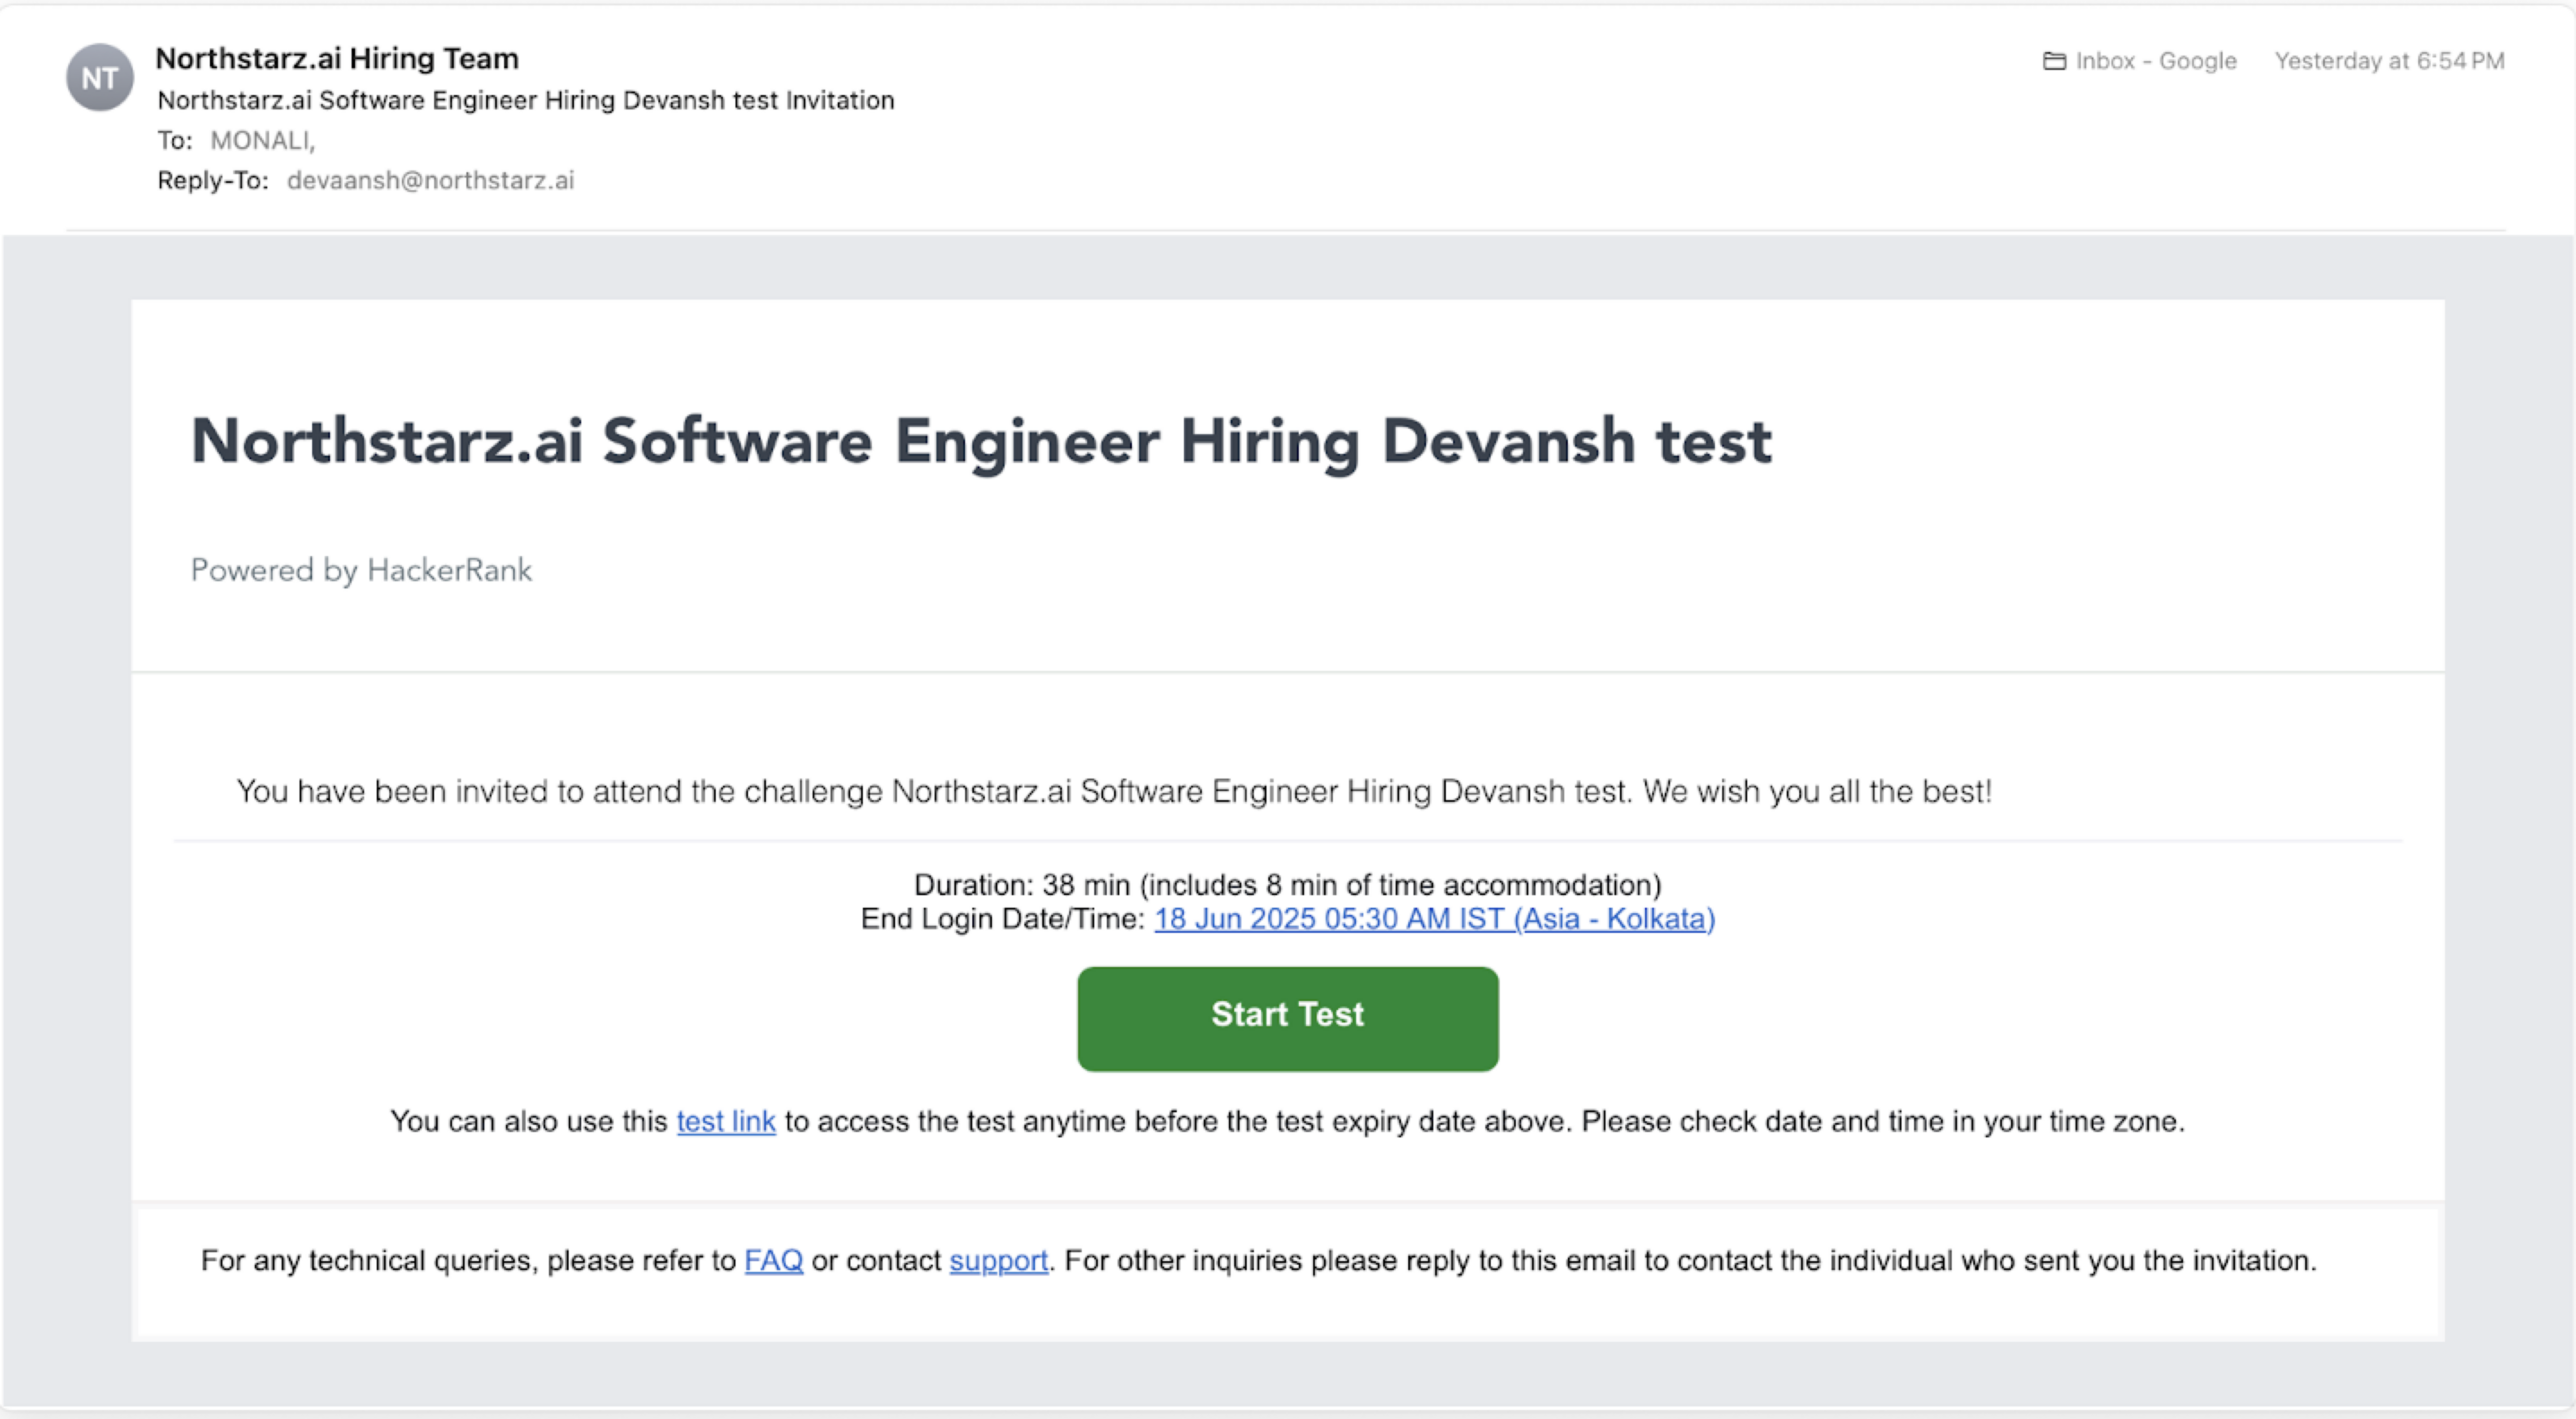Viewport: 2576px width, 1419px height.
Task: Click the invitation message paragraph
Action: 1113,791
